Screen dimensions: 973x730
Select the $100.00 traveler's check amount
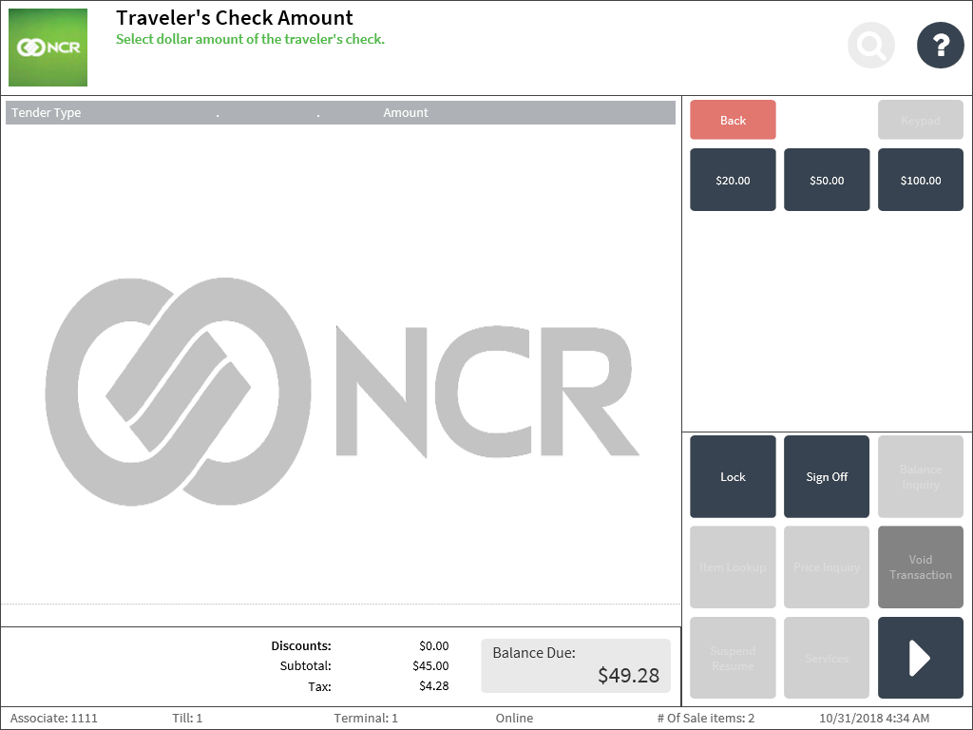920,180
